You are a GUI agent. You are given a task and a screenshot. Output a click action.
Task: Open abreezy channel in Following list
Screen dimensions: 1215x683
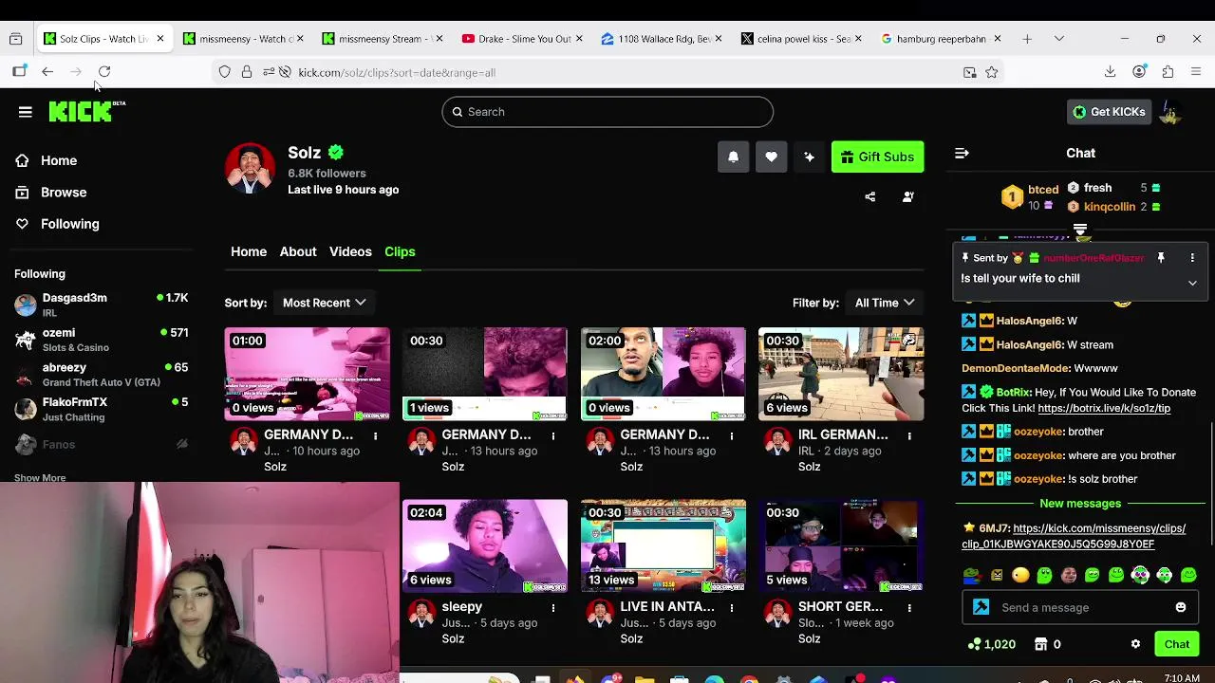[x=102, y=374]
